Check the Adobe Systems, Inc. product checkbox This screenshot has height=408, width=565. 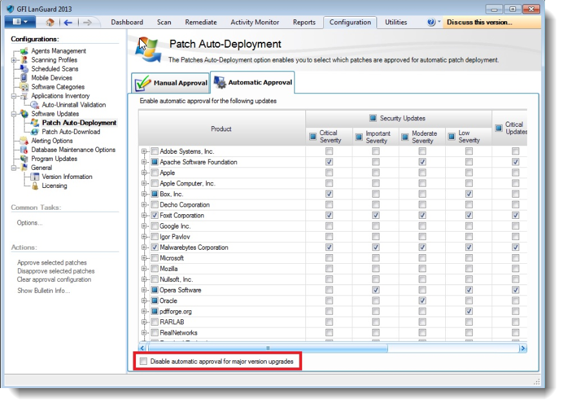[155, 151]
